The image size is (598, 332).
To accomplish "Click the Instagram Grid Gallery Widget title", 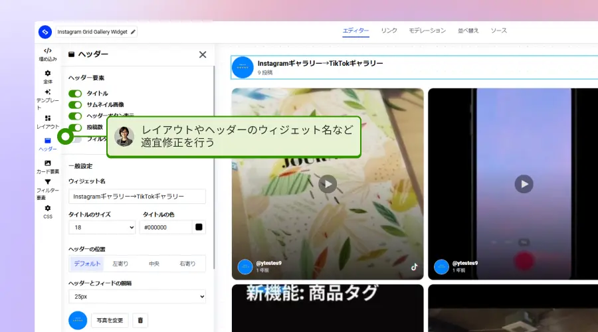I will pos(92,32).
